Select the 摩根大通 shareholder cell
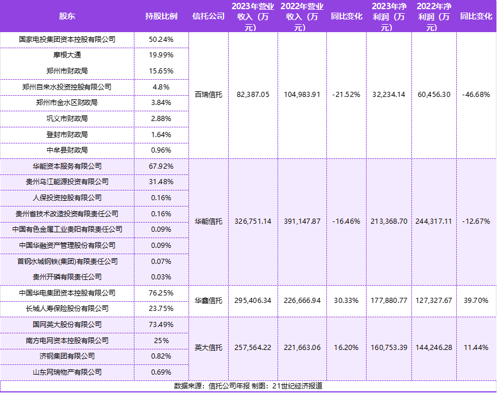The height and width of the screenshot is (393, 497). [67, 55]
